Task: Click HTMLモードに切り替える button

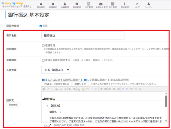Action: click(x=56, y=84)
